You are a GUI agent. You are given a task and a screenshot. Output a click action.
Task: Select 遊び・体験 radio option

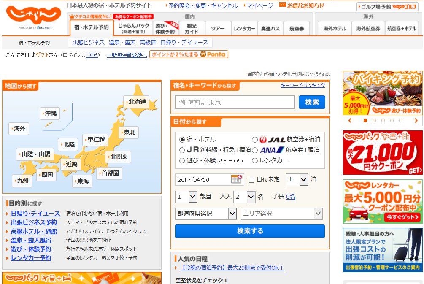coord(182,161)
